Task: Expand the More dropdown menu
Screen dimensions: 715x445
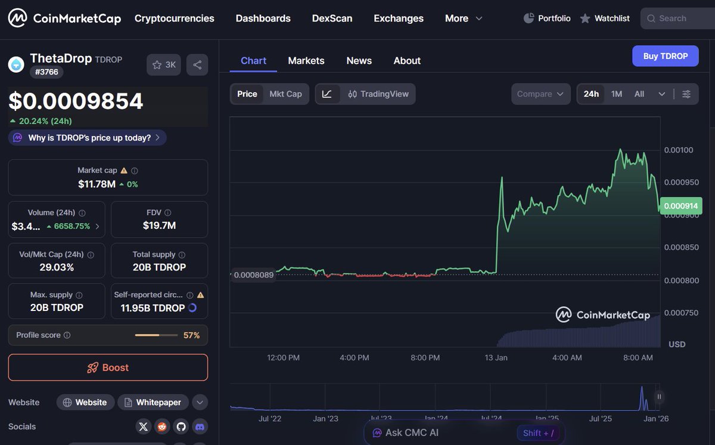Action: tap(464, 18)
